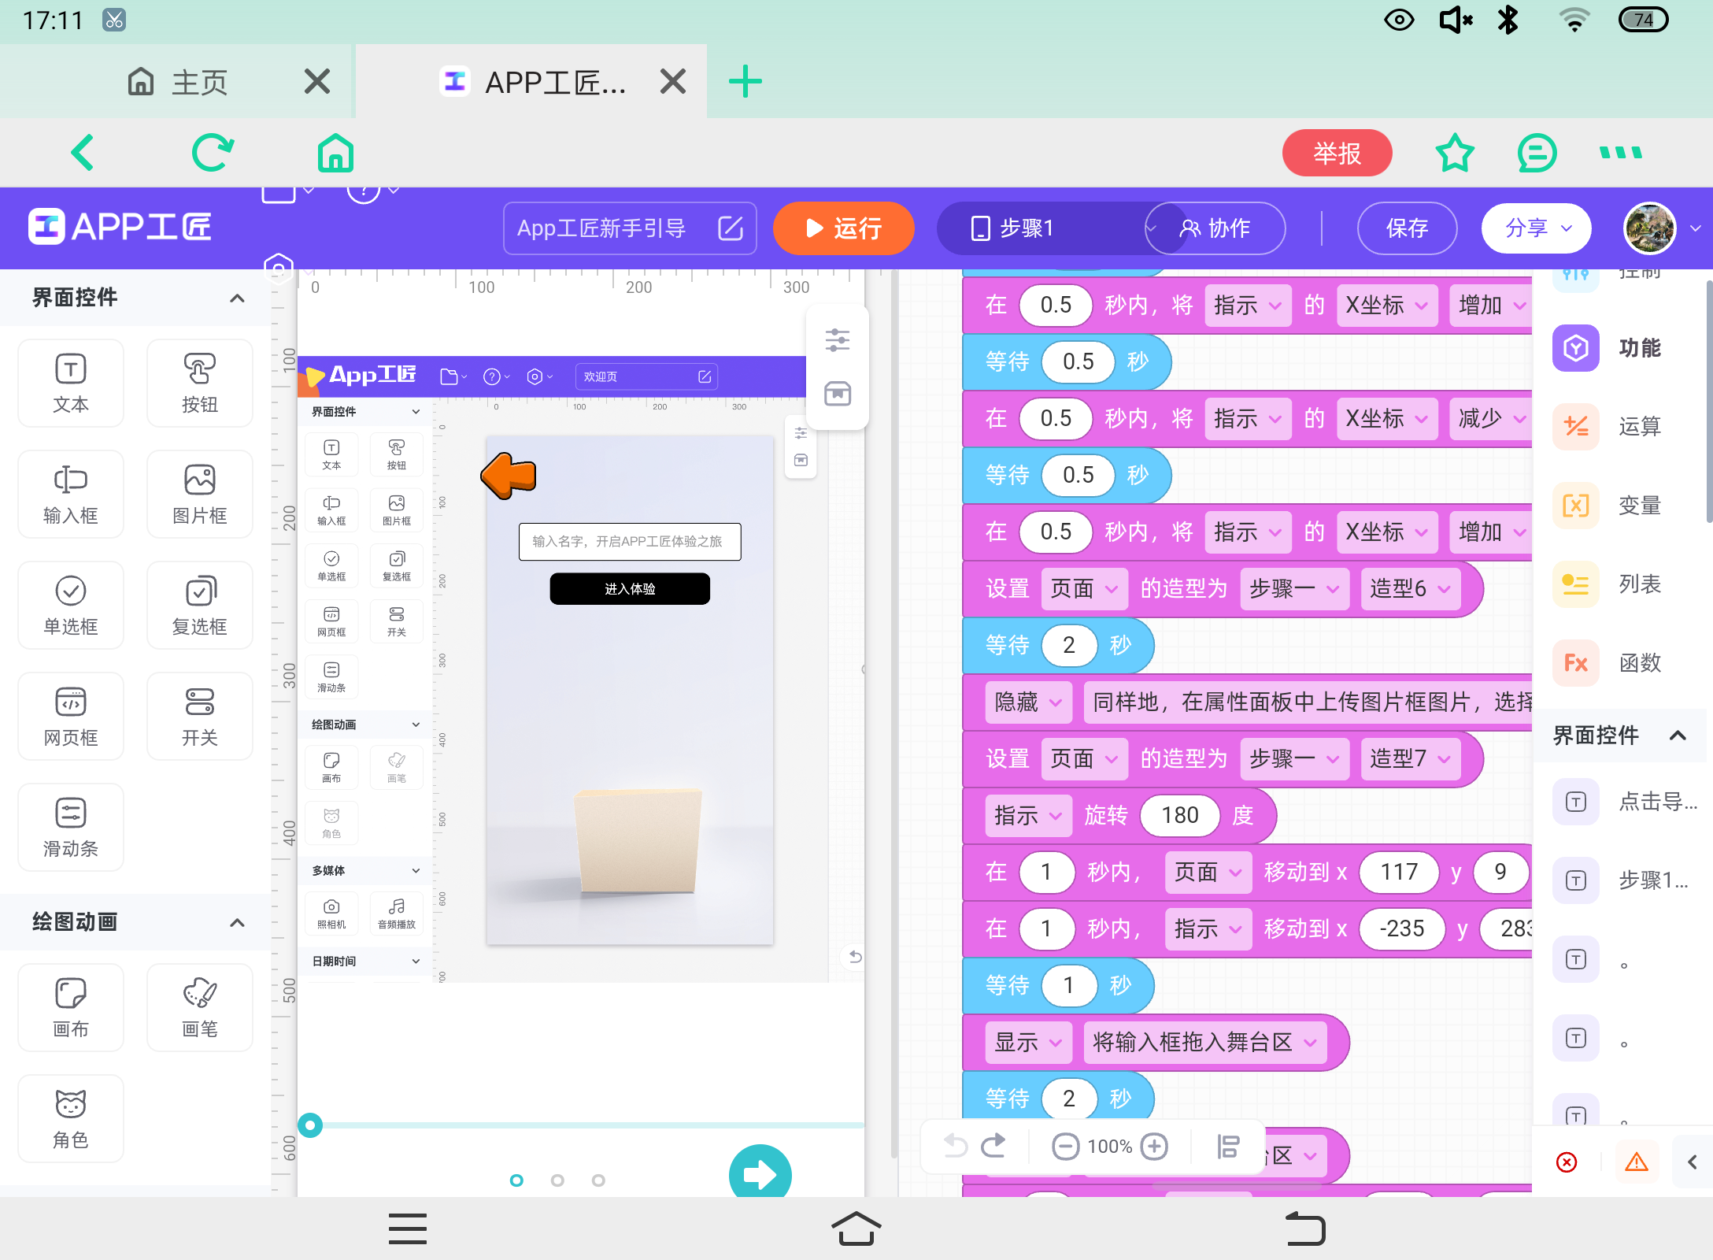Run the project with 运行
This screenshot has height=1260, width=1713.
click(843, 228)
